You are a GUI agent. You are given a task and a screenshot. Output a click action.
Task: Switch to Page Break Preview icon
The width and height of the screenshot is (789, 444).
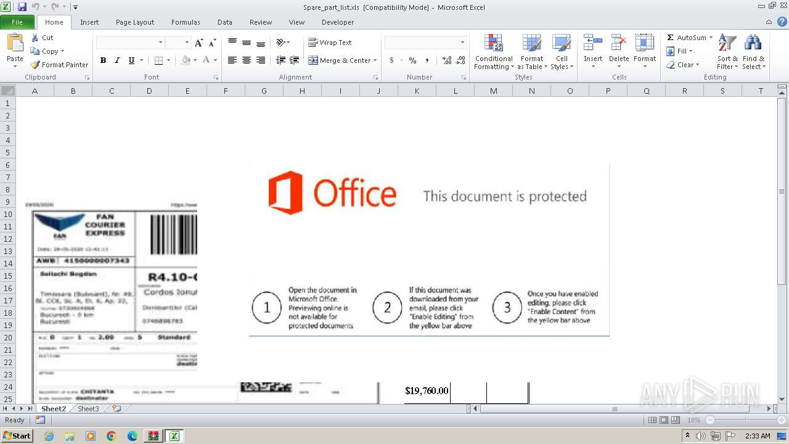tap(676, 420)
